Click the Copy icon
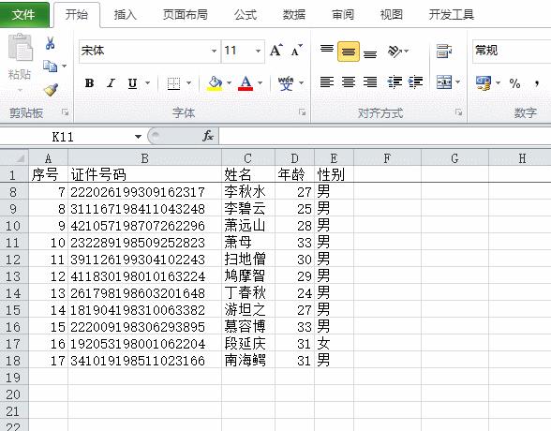 point(50,66)
